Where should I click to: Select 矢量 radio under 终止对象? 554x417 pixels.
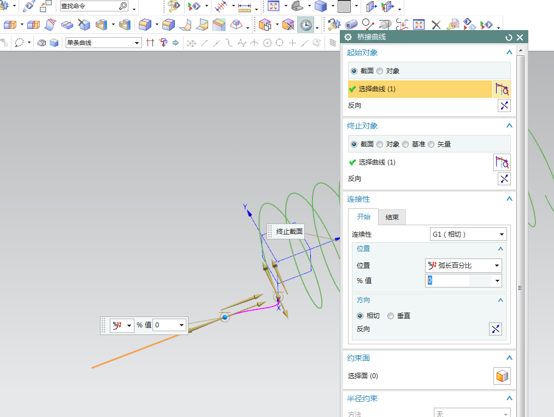click(x=431, y=144)
